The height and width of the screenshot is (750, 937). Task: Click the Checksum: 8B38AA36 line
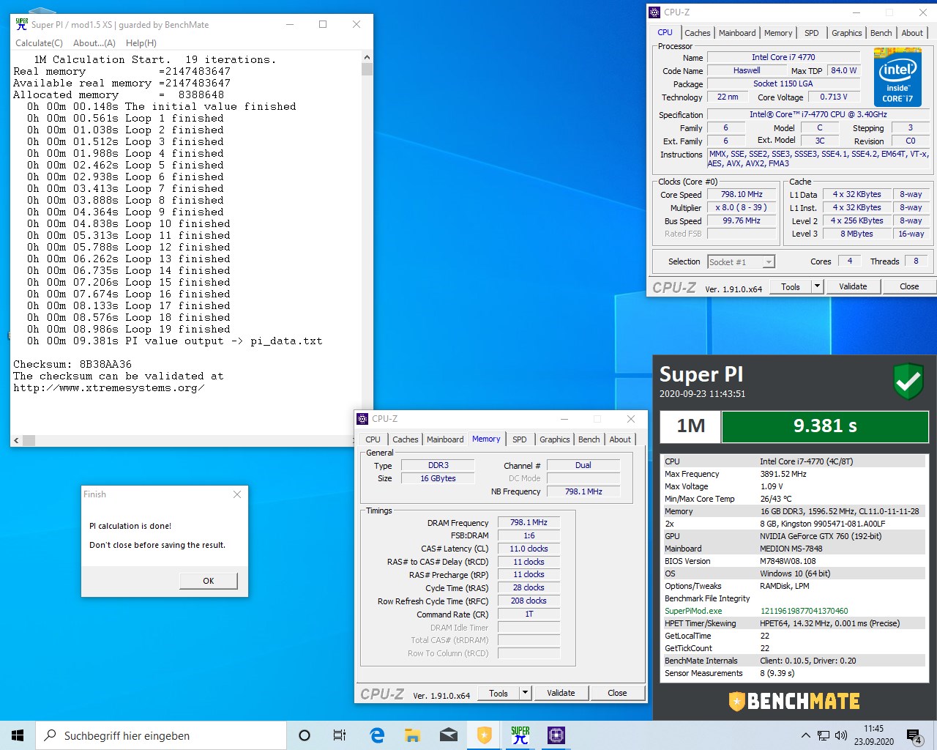tap(72, 364)
